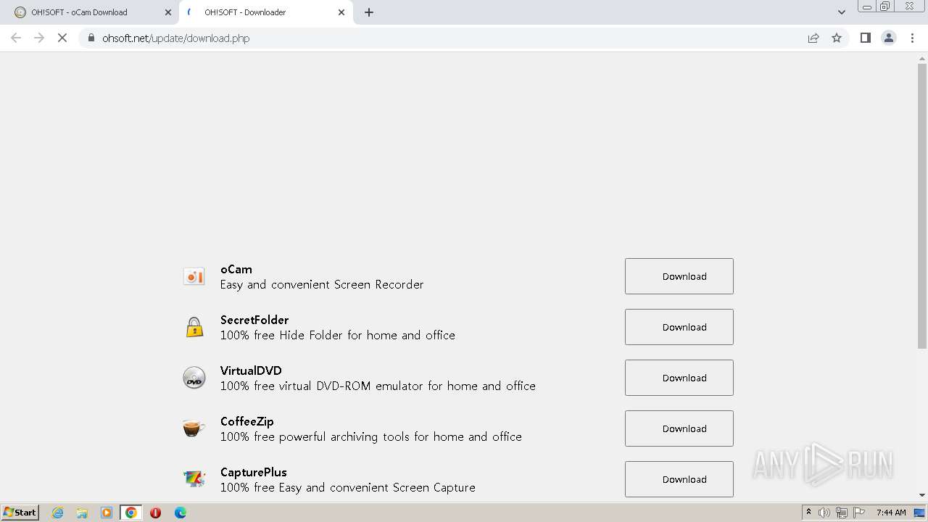The width and height of the screenshot is (928, 522).
Task: Click the system clock showing 7:44 AM
Action: pos(891,513)
